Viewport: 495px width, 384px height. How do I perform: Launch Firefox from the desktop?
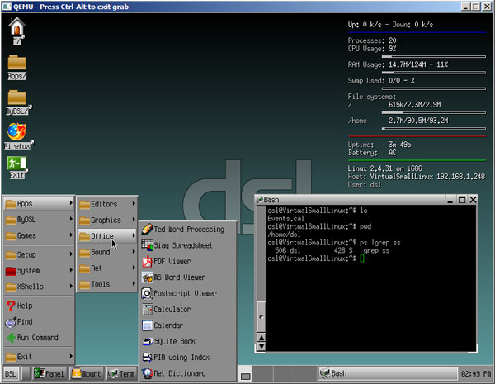18,136
